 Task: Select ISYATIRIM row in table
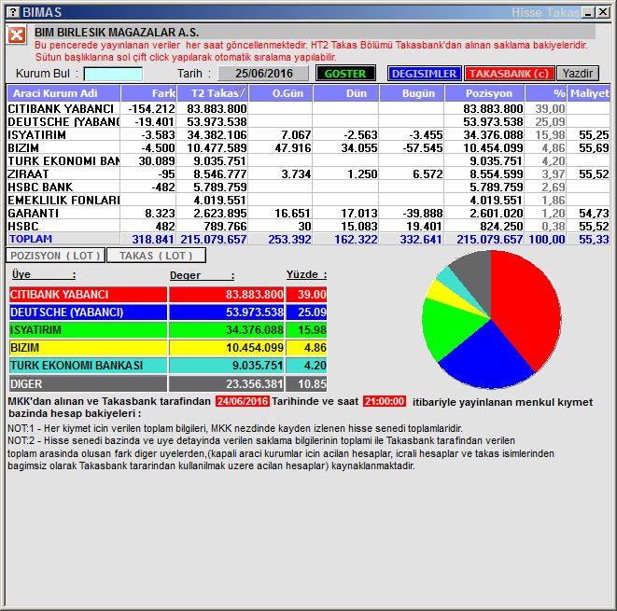pyautogui.click(x=308, y=135)
